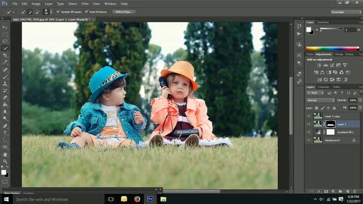Screen dimensions: 363x204
Task: Click the foreground color swatch in toolbox
Action: coord(3,172)
